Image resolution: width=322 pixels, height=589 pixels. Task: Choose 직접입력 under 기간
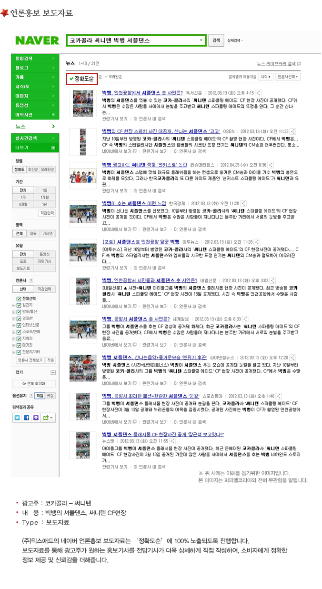point(47,213)
